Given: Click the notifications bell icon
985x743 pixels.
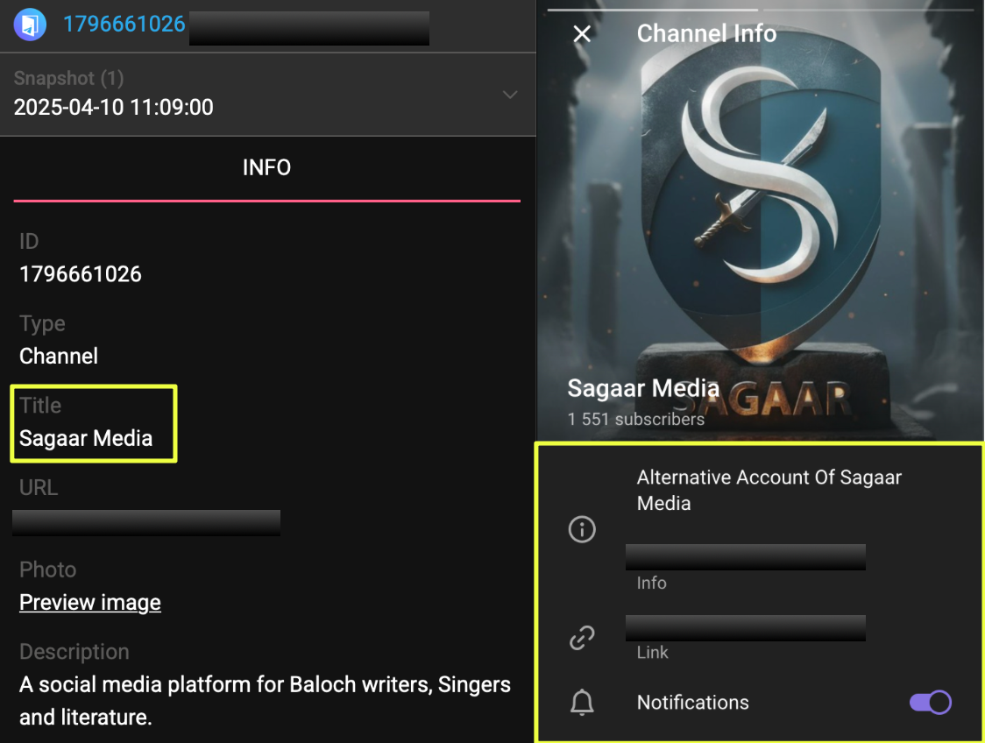Looking at the screenshot, I should tap(582, 703).
